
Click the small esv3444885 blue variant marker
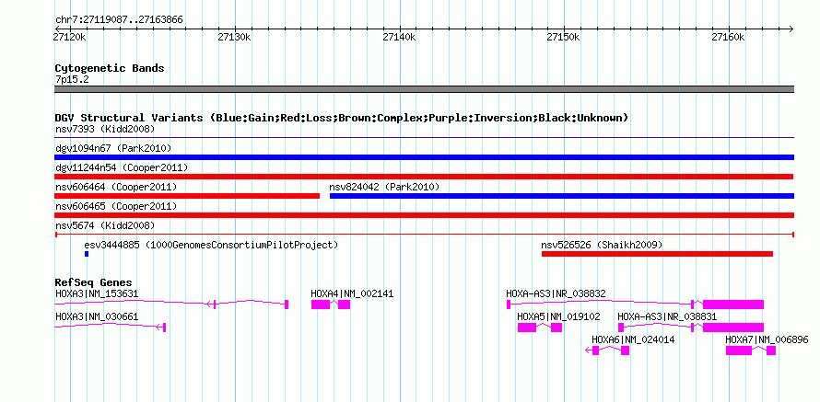click(x=87, y=254)
